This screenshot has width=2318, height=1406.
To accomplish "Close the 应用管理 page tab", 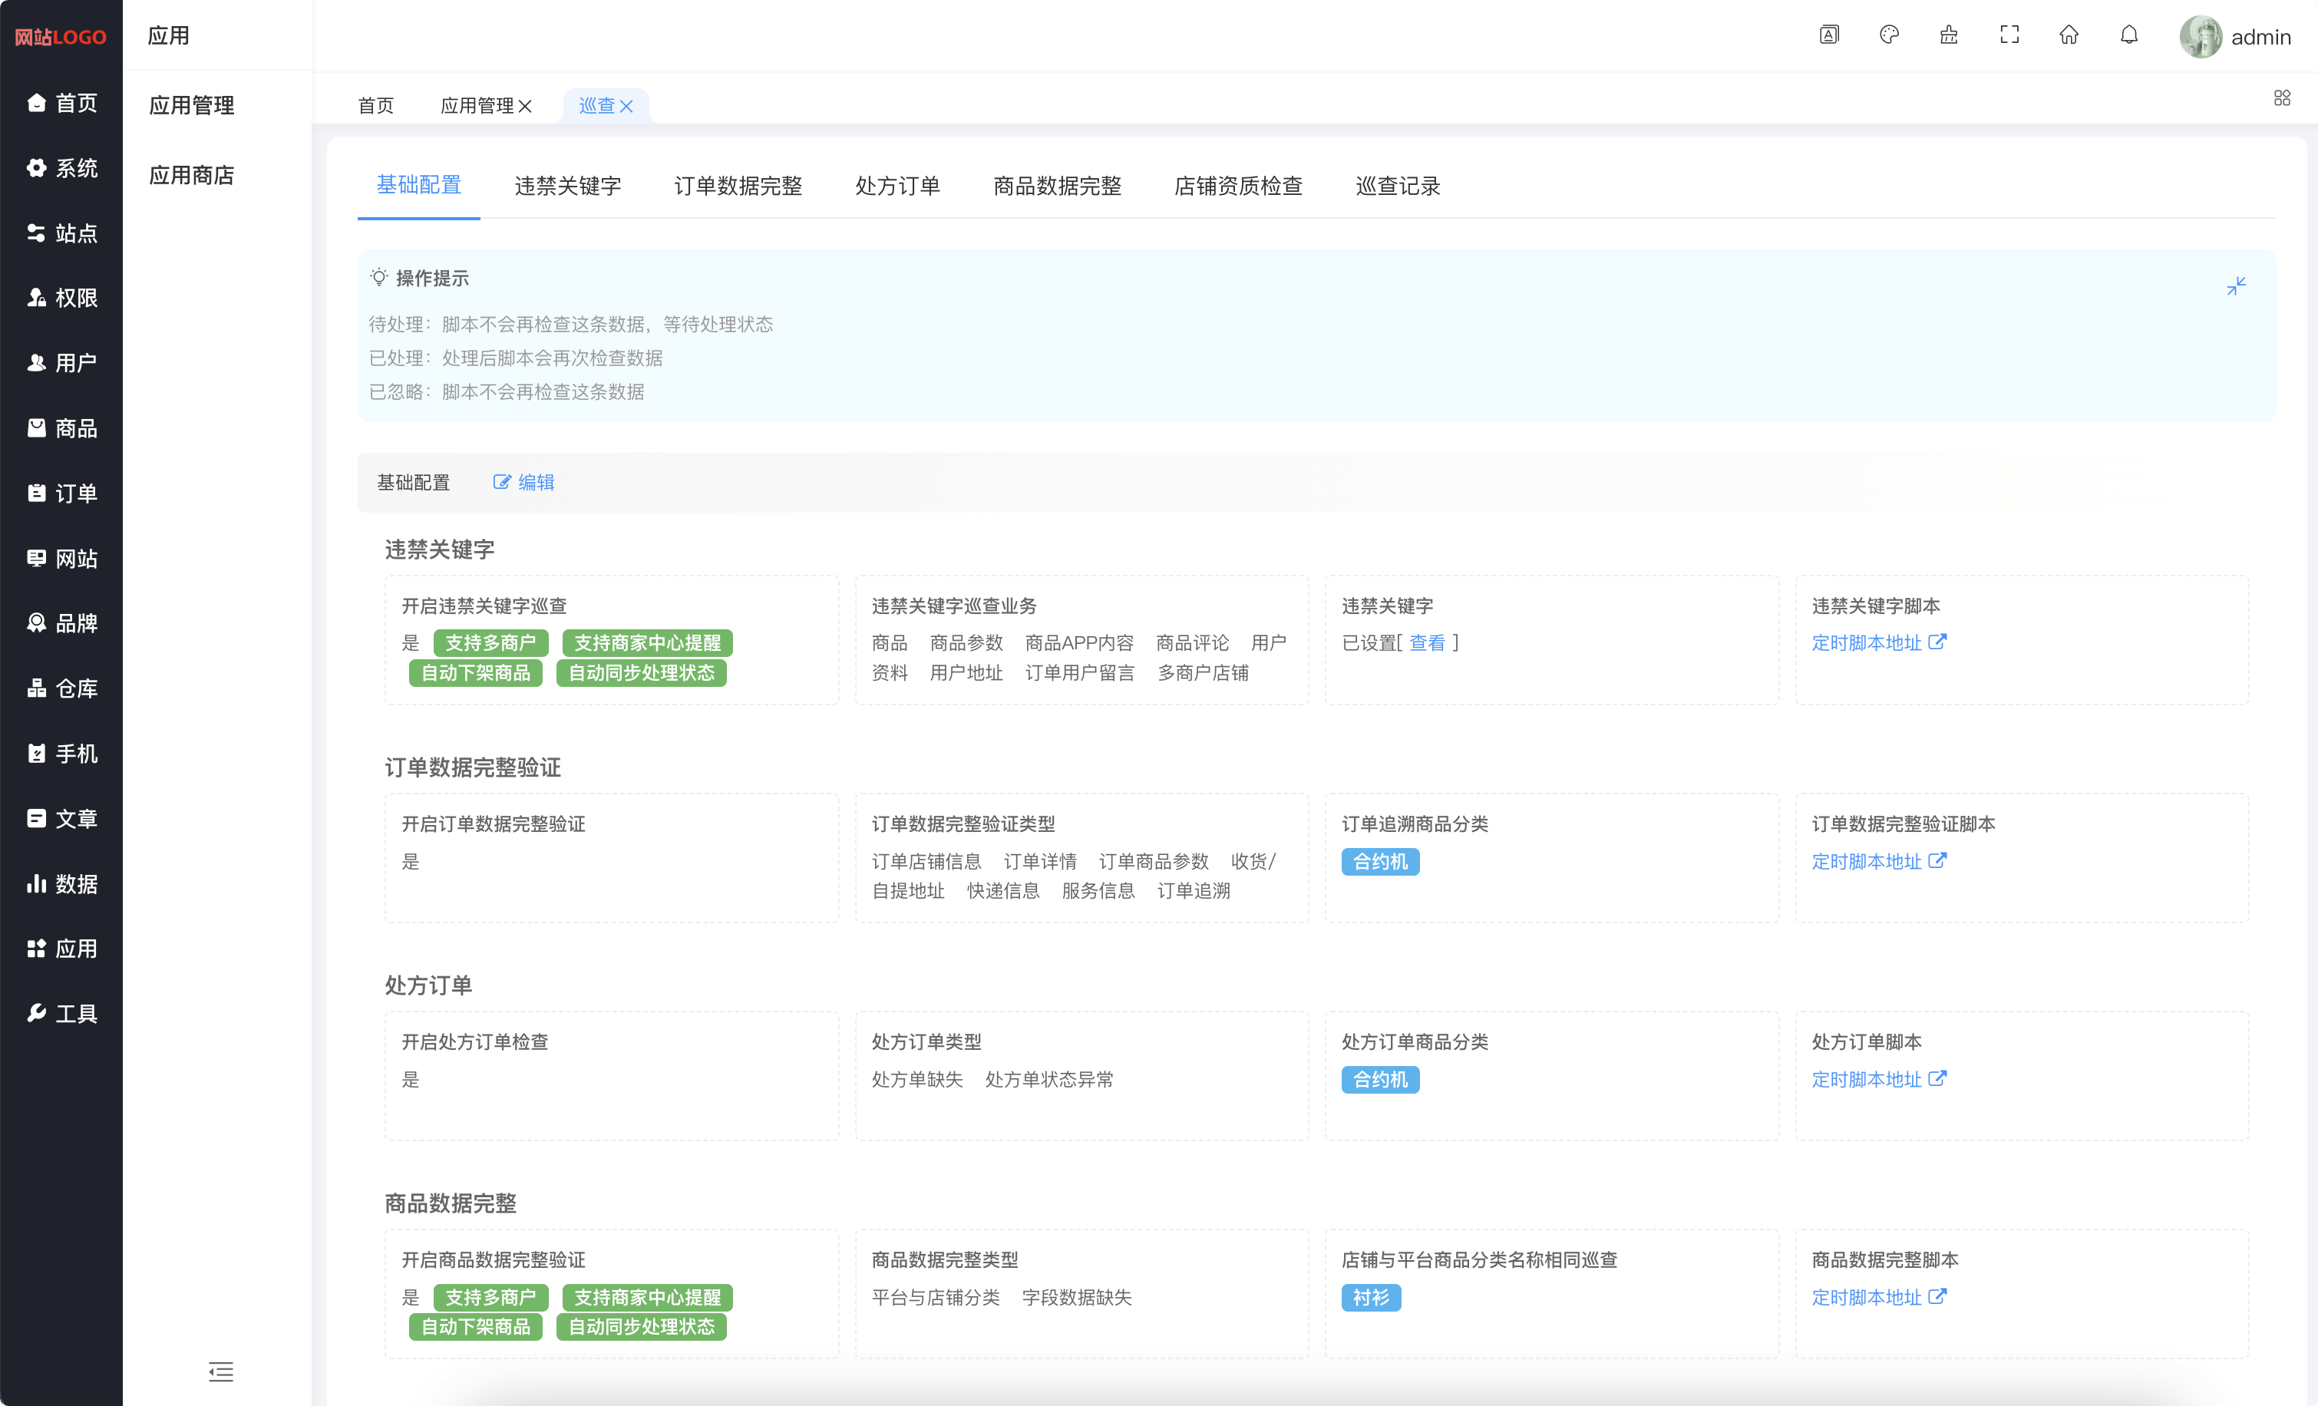I will coord(525,106).
